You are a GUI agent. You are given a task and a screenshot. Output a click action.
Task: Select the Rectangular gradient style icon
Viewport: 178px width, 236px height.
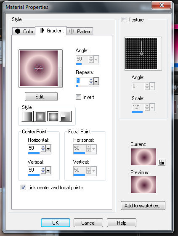(x=40, y=117)
